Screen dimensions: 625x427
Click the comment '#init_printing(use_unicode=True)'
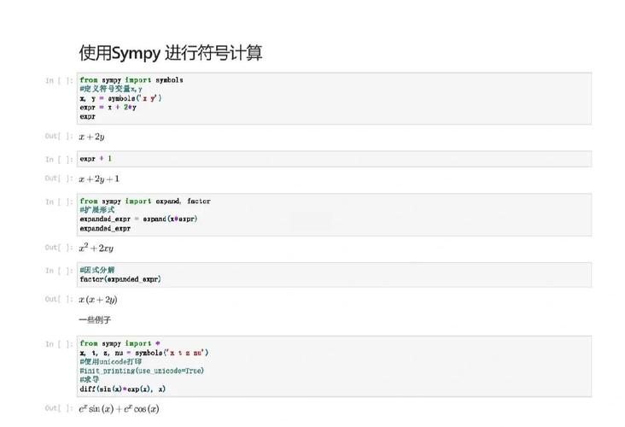(142, 371)
